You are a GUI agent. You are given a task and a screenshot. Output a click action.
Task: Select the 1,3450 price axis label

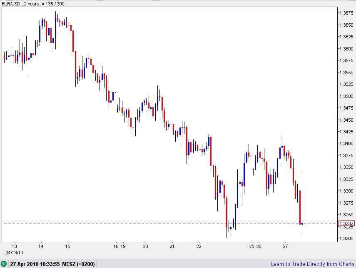347,120
